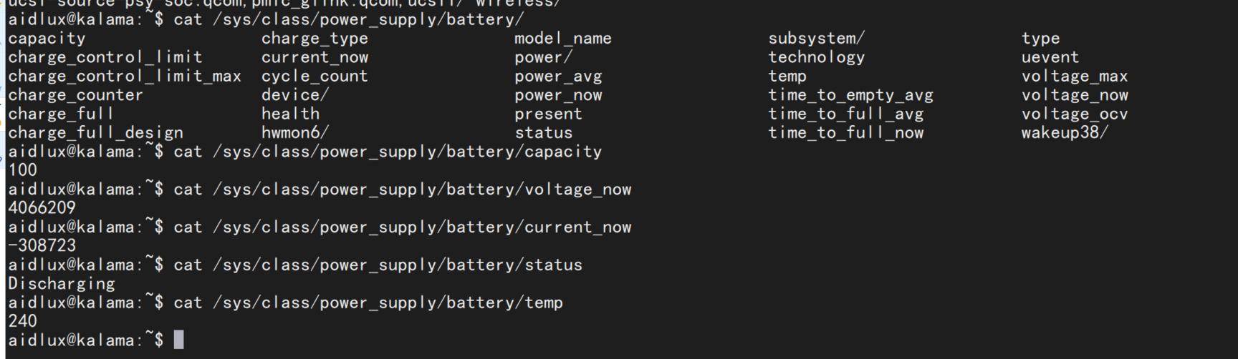Click the 'wakeup38/' directory entry
The image size is (1238, 359).
[1065, 133]
